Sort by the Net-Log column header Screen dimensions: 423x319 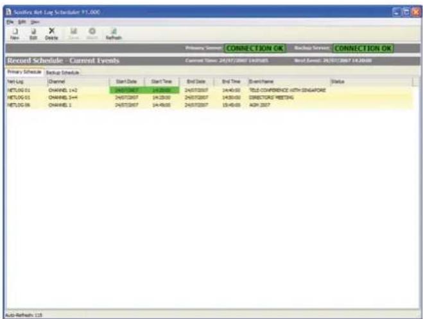point(26,81)
